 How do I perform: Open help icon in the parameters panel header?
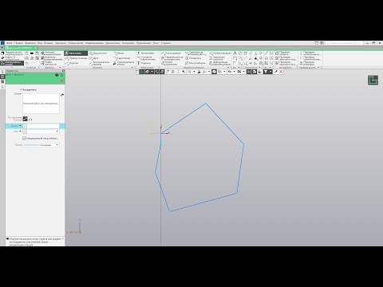57,75
